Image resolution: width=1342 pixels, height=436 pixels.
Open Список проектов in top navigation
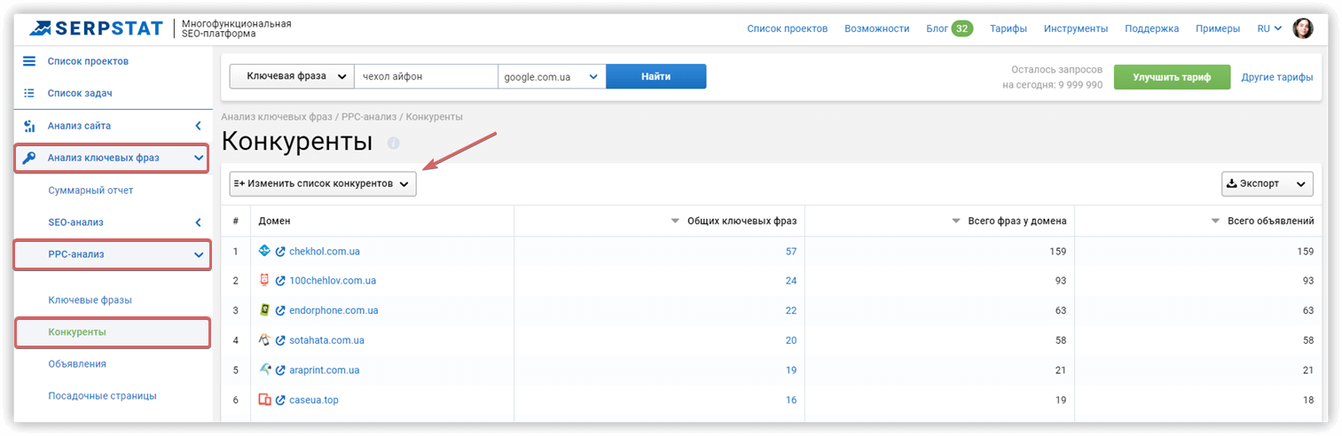point(787,28)
